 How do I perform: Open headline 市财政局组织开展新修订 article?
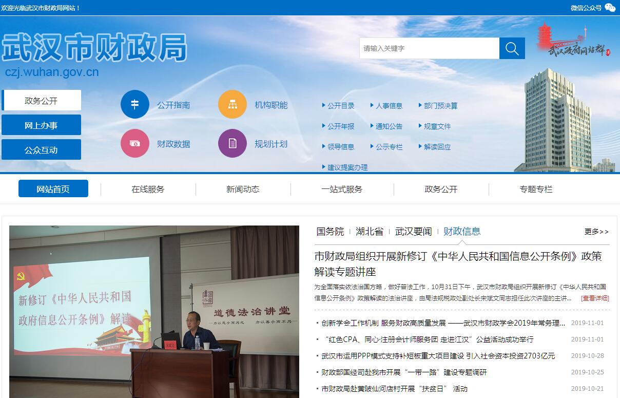point(458,264)
